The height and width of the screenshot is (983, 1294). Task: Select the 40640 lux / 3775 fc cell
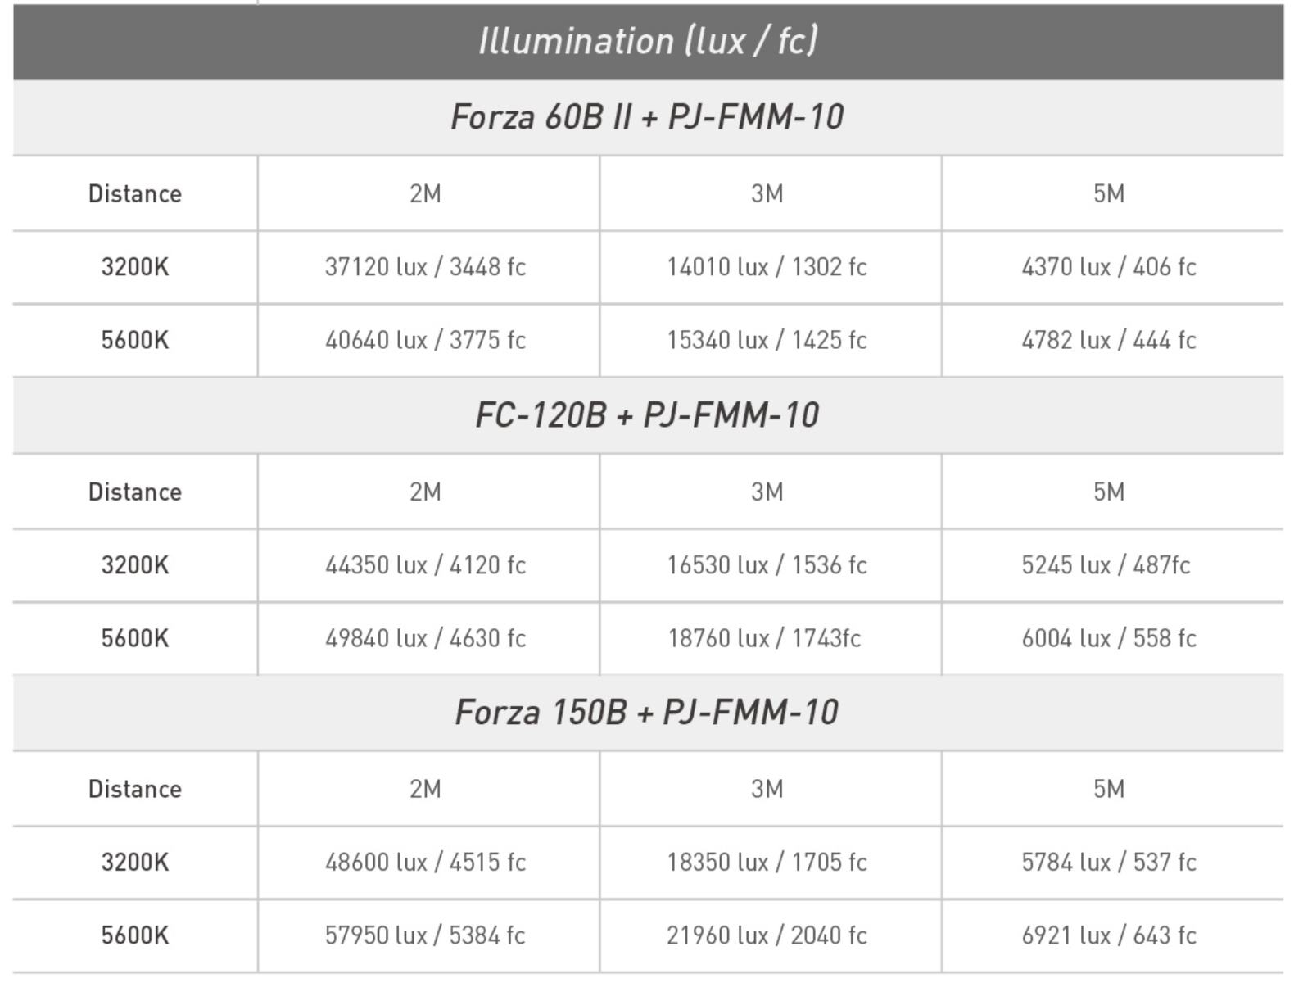coord(425,340)
